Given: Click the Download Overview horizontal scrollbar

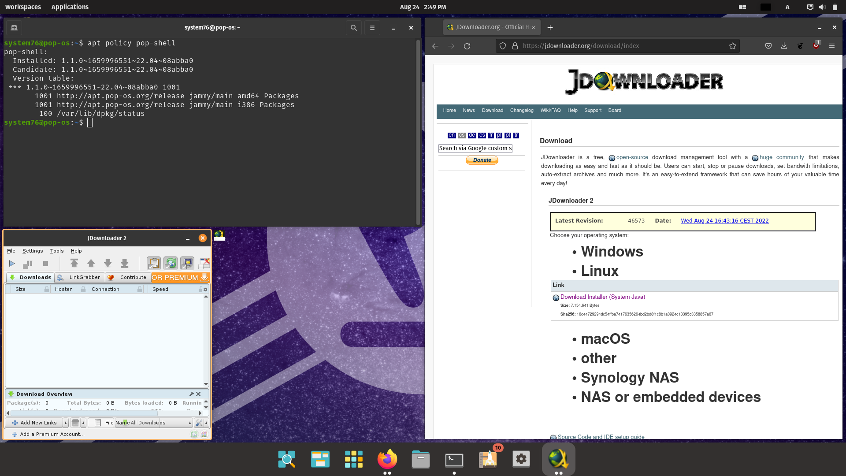Looking at the screenshot, I should [x=84, y=413].
